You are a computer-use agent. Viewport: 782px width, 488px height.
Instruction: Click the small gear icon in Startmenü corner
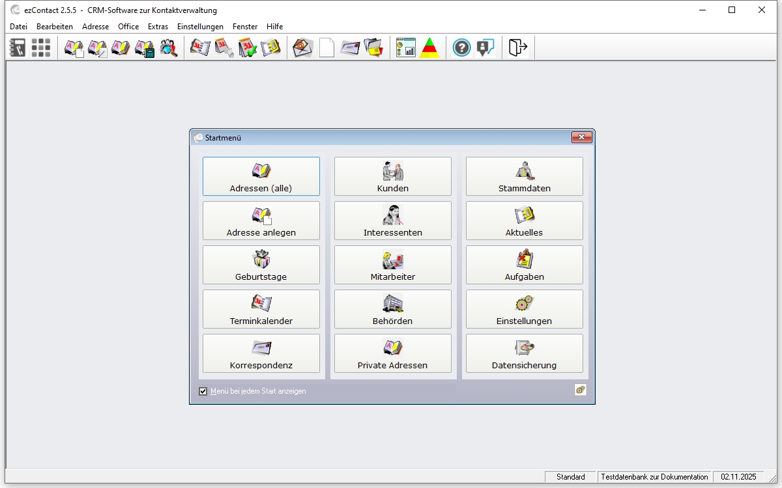pyautogui.click(x=580, y=390)
